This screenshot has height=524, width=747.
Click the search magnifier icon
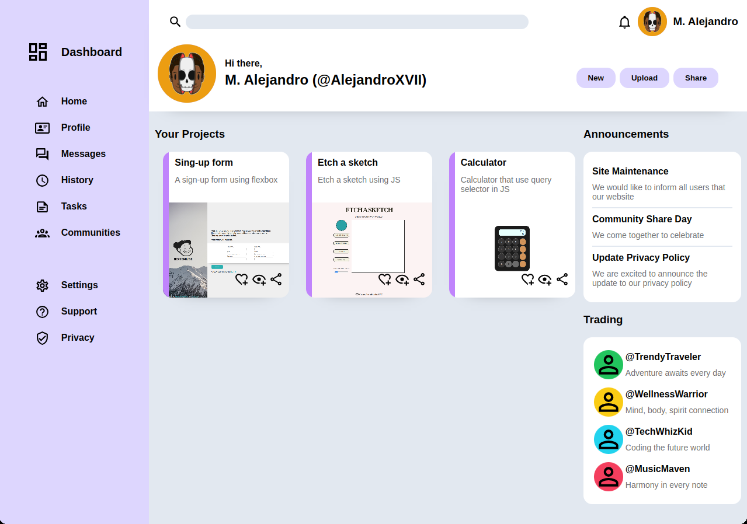point(175,22)
